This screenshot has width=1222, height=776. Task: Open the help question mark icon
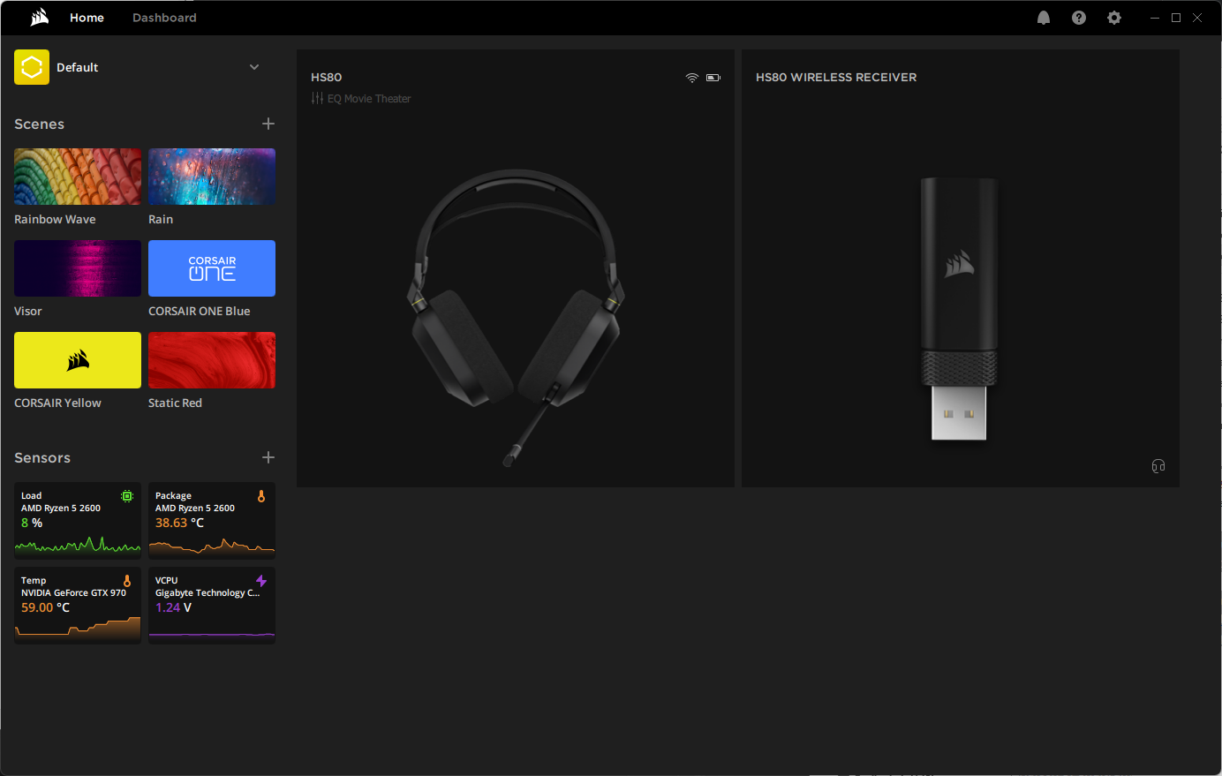pos(1079,18)
